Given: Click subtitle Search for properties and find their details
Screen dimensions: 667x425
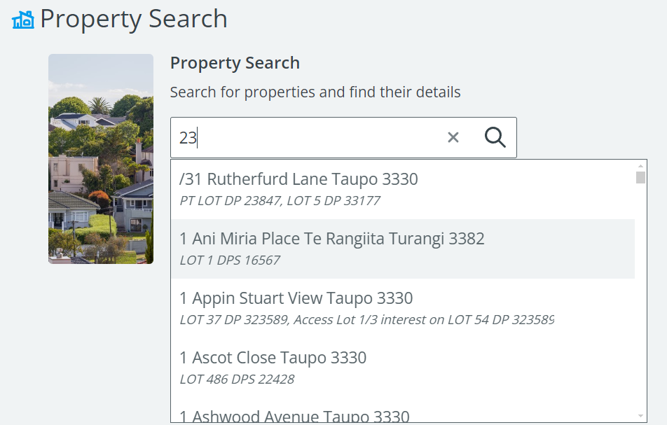Looking at the screenshot, I should (315, 92).
